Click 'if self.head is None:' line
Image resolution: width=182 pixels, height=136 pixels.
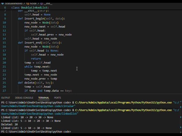tap(42, 51)
